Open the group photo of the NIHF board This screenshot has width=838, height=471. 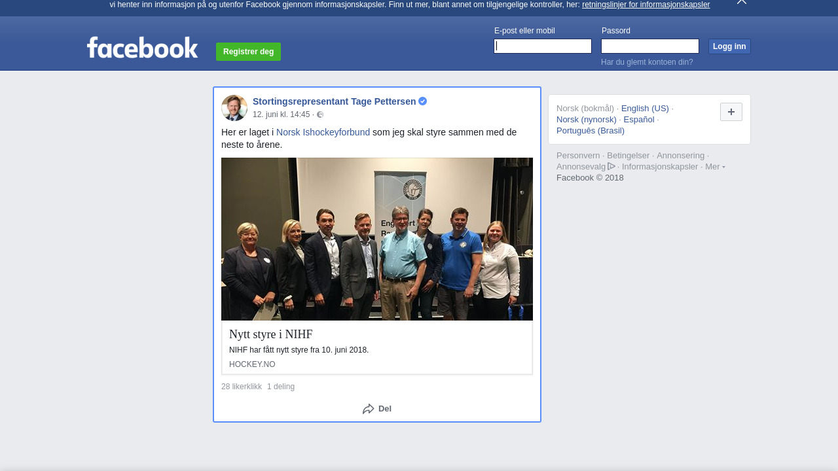[x=377, y=239]
